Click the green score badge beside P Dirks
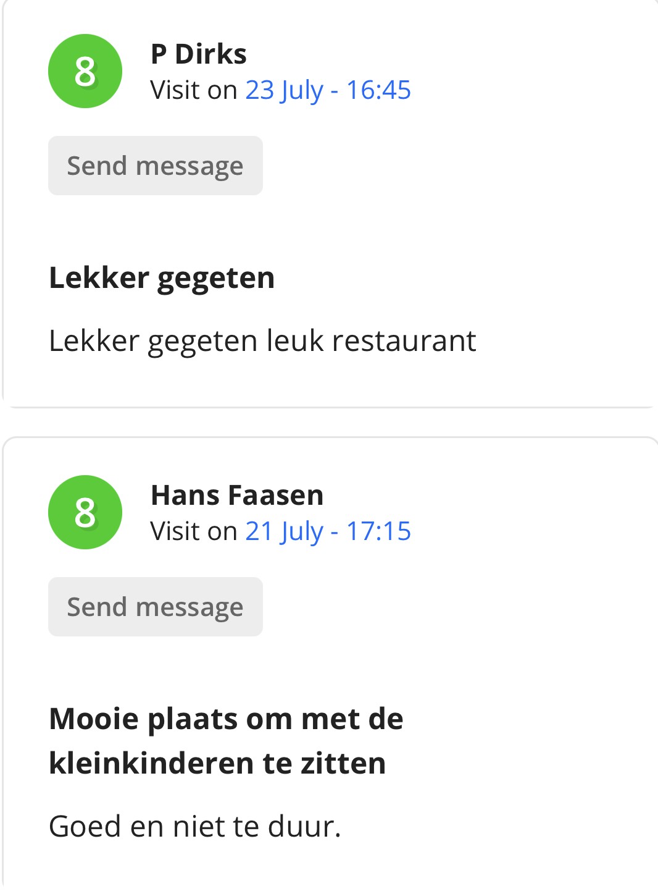 pyautogui.click(x=85, y=71)
